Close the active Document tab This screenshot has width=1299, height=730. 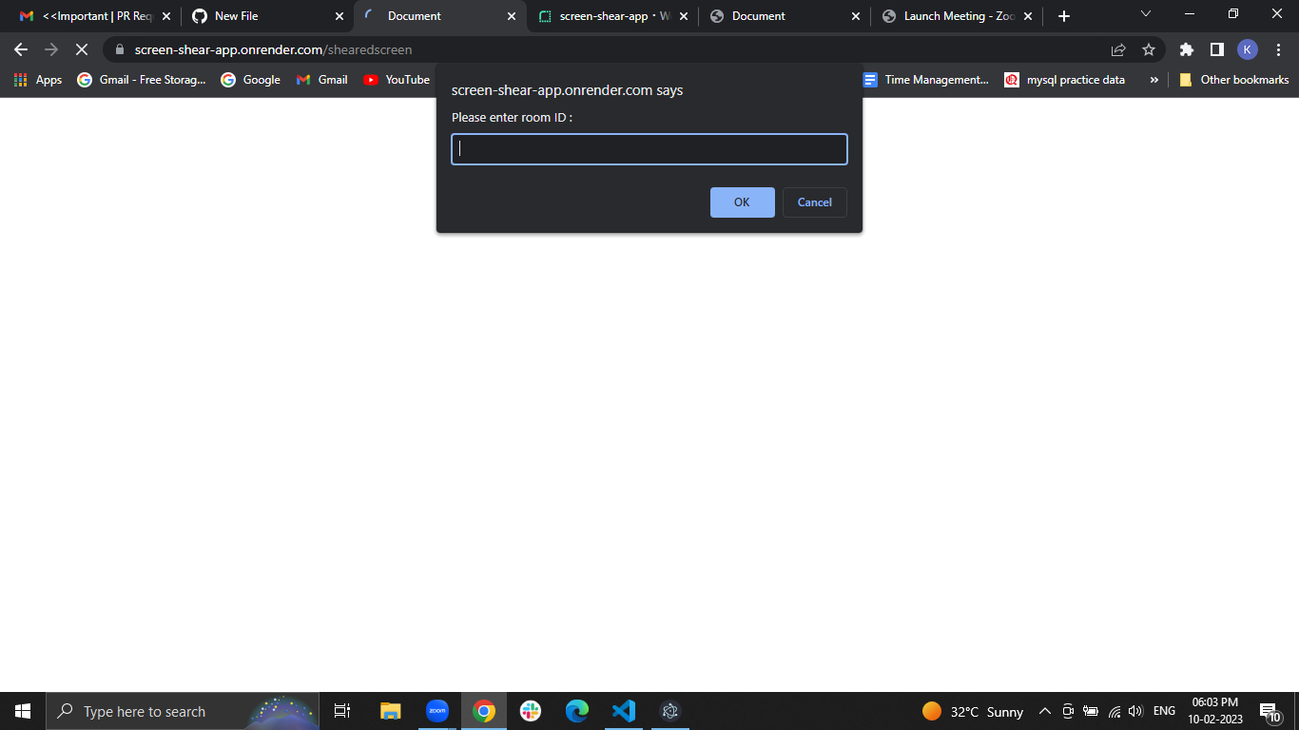click(512, 16)
